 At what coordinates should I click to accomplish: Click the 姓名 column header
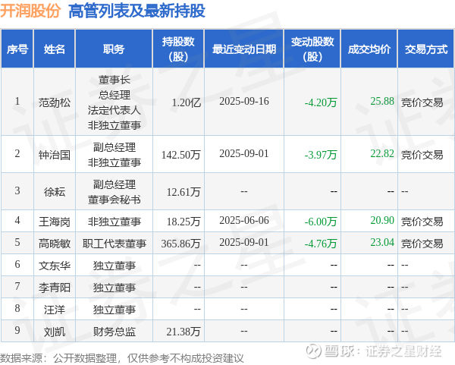click(55, 49)
